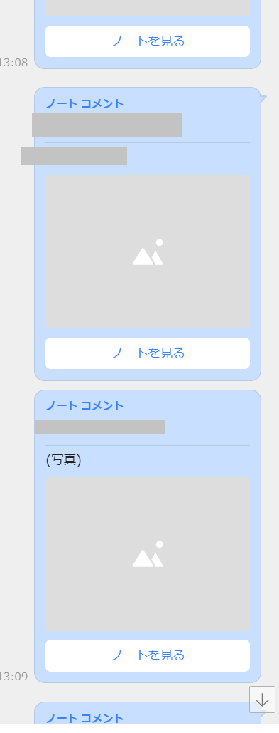This screenshot has height=733, width=279.
Task: Open partially visible image placeholder at top
Action: click(x=148, y=8)
